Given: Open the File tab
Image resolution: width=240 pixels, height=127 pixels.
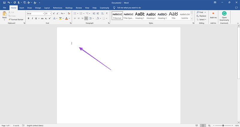Looking at the screenshot, I should click(x=4, y=8).
